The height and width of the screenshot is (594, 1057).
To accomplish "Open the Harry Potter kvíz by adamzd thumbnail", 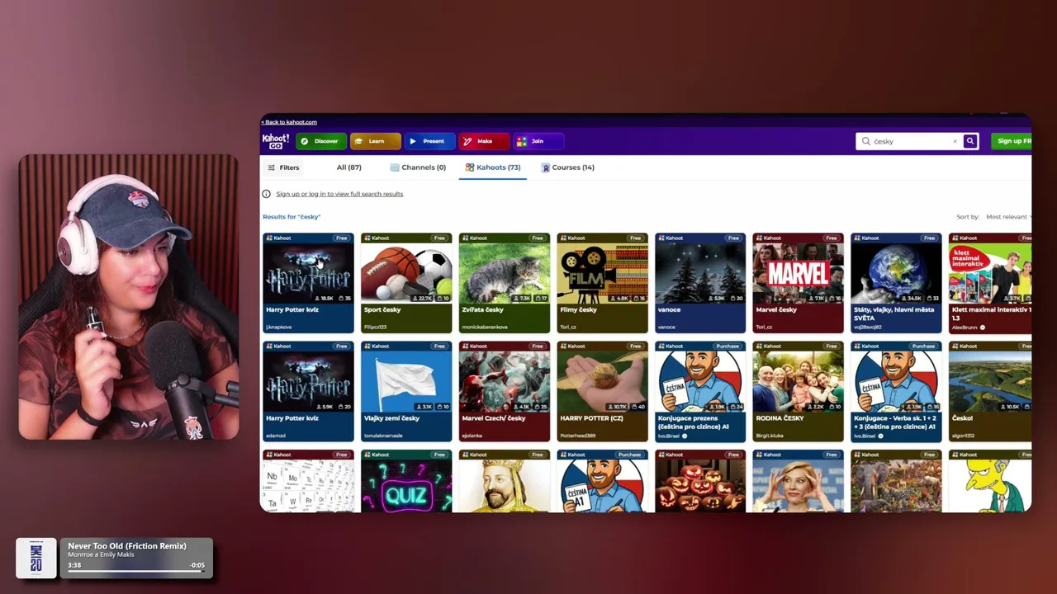I will pyautogui.click(x=308, y=382).
